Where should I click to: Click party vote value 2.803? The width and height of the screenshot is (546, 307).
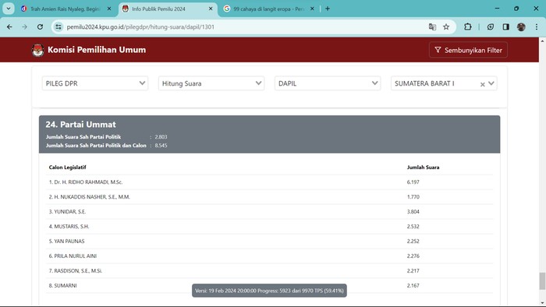pyautogui.click(x=161, y=137)
